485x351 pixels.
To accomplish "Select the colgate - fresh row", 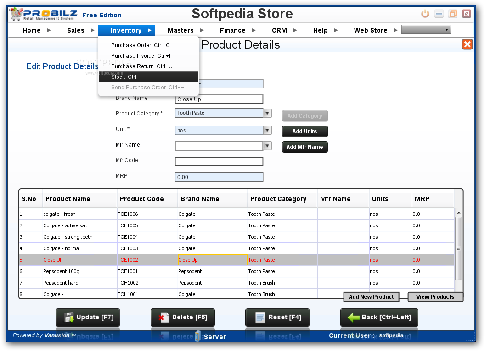I will point(237,214).
